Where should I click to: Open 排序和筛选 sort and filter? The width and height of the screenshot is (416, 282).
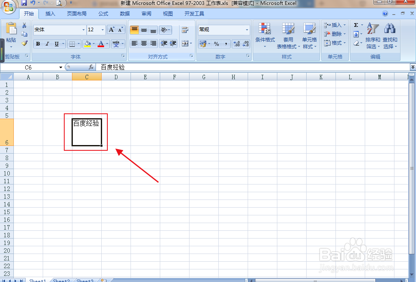pyautogui.click(x=373, y=35)
